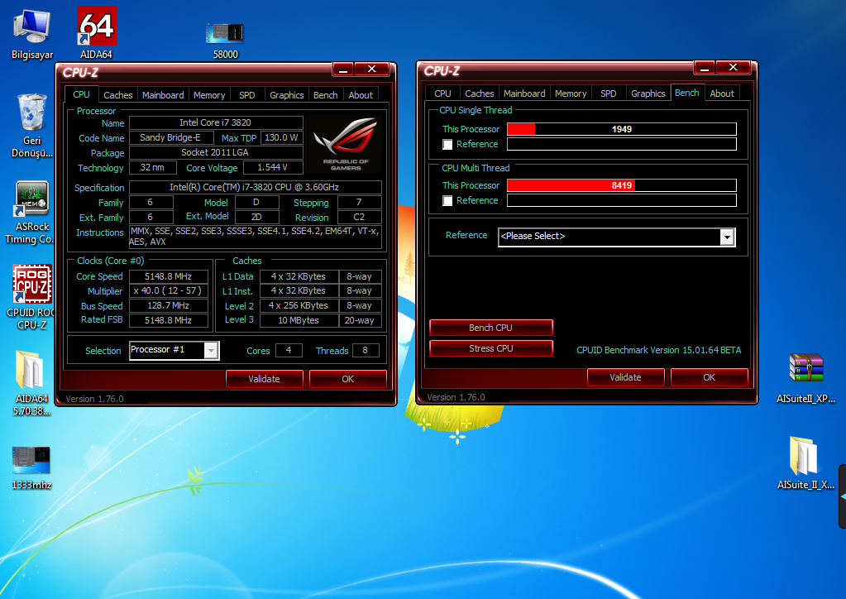846x599 pixels.
Task: Click the single thread Reference empty bar
Action: [622, 144]
